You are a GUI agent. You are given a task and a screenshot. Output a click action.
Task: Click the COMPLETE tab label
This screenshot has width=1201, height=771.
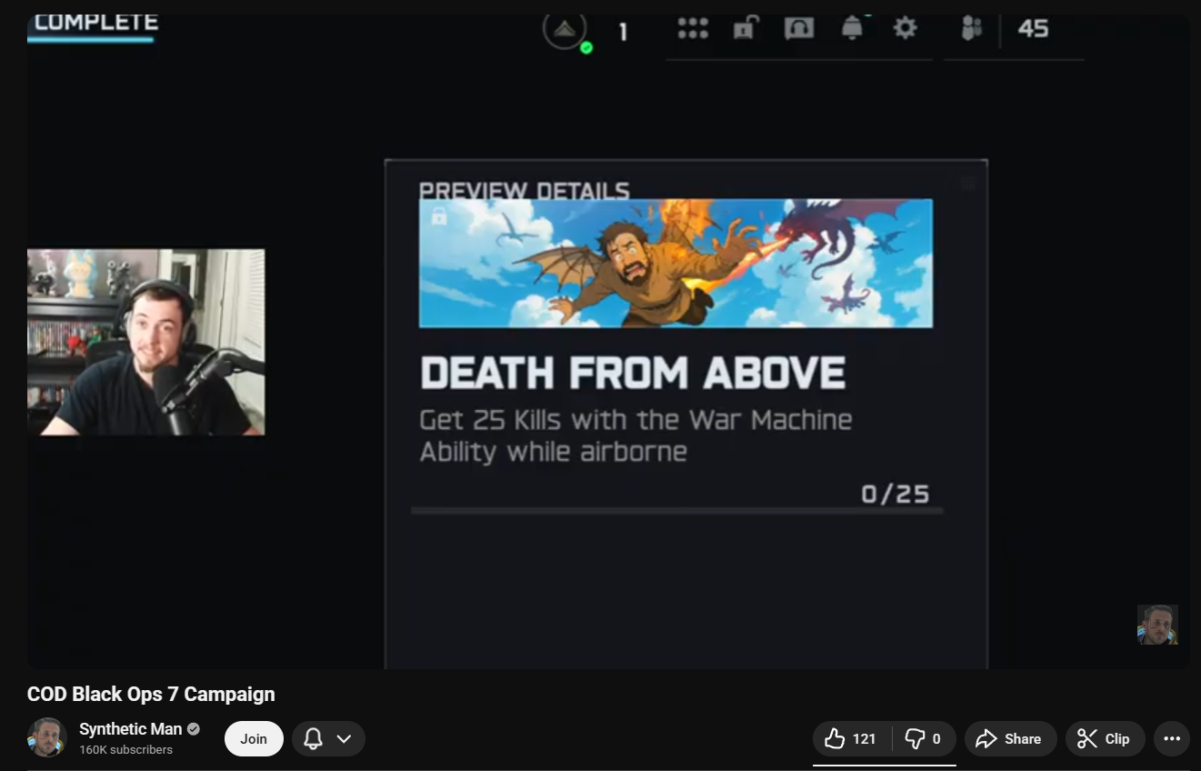coord(95,23)
